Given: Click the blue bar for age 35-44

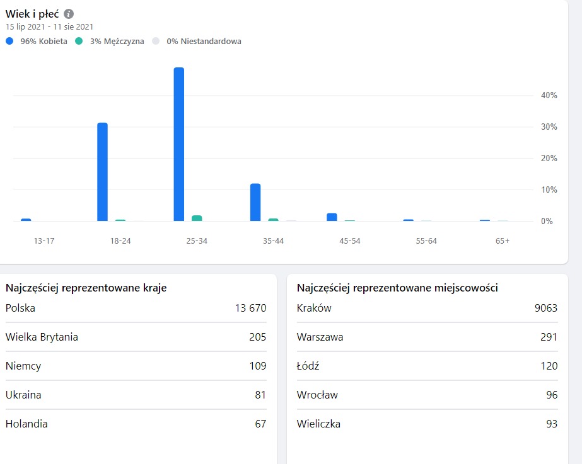Looking at the screenshot, I should point(255,202).
